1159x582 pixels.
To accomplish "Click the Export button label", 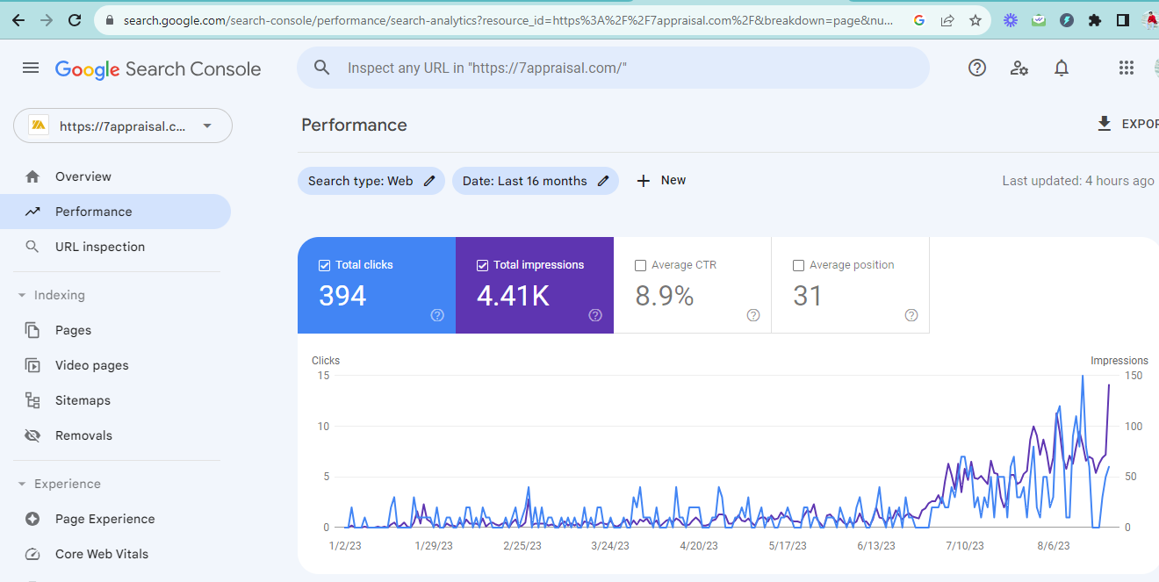I will (1140, 124).
